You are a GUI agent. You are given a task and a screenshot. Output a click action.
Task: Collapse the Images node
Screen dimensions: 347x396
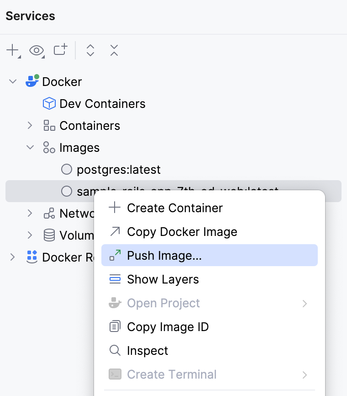point(29,147)
